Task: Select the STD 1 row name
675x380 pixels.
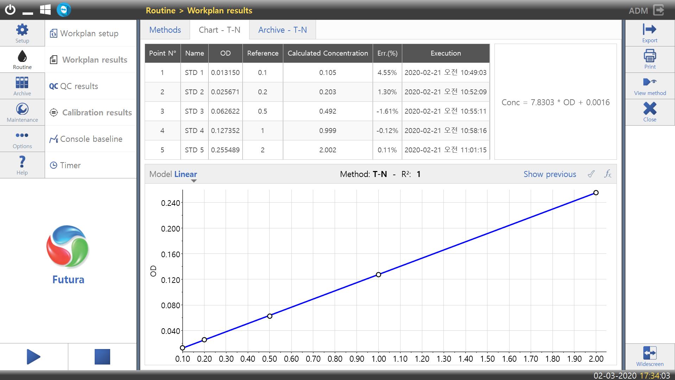Action: (194, 72)
